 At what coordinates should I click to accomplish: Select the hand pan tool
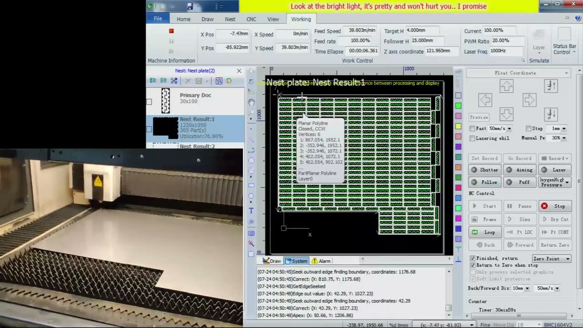(251, 102)
